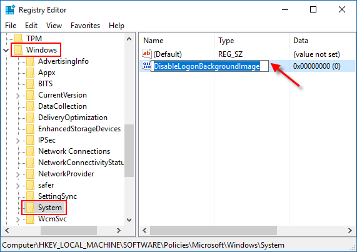
Task: Expand the IPSec key
Action: tap(18, 141)
